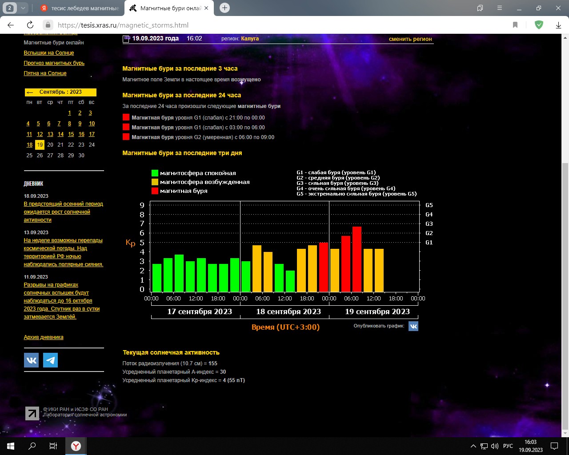The height and width of the screenshot is (455, 569).
Task: Click the tallest red bar in the Kp chart
Action: (x=357, y=259)
